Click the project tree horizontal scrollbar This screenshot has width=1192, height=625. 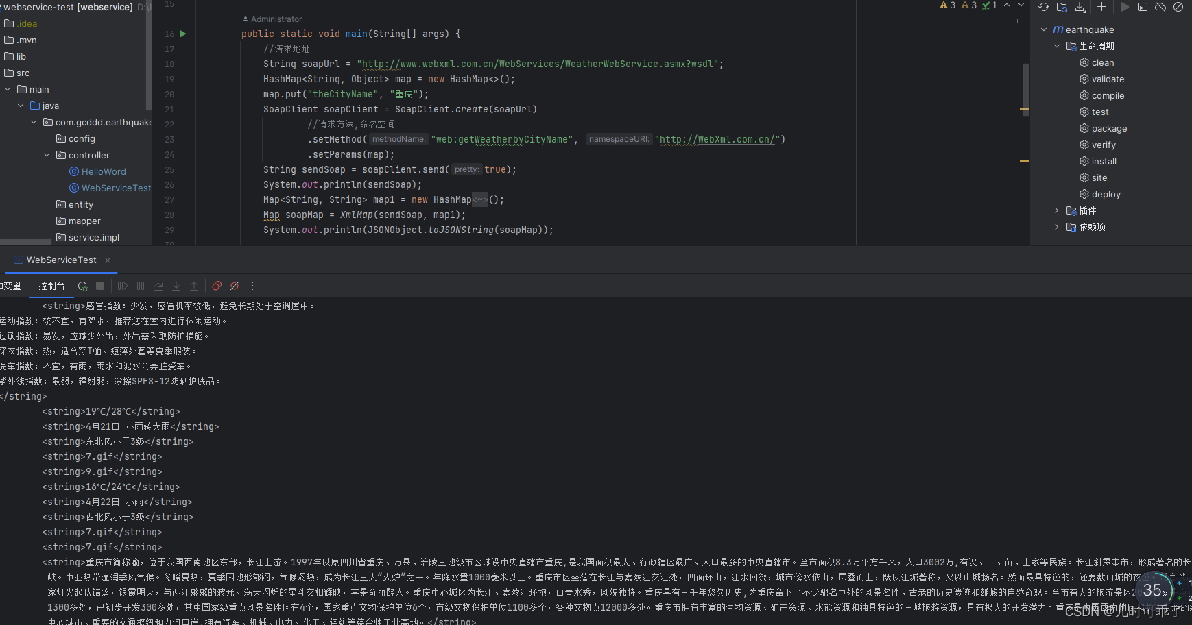(25, 241)
